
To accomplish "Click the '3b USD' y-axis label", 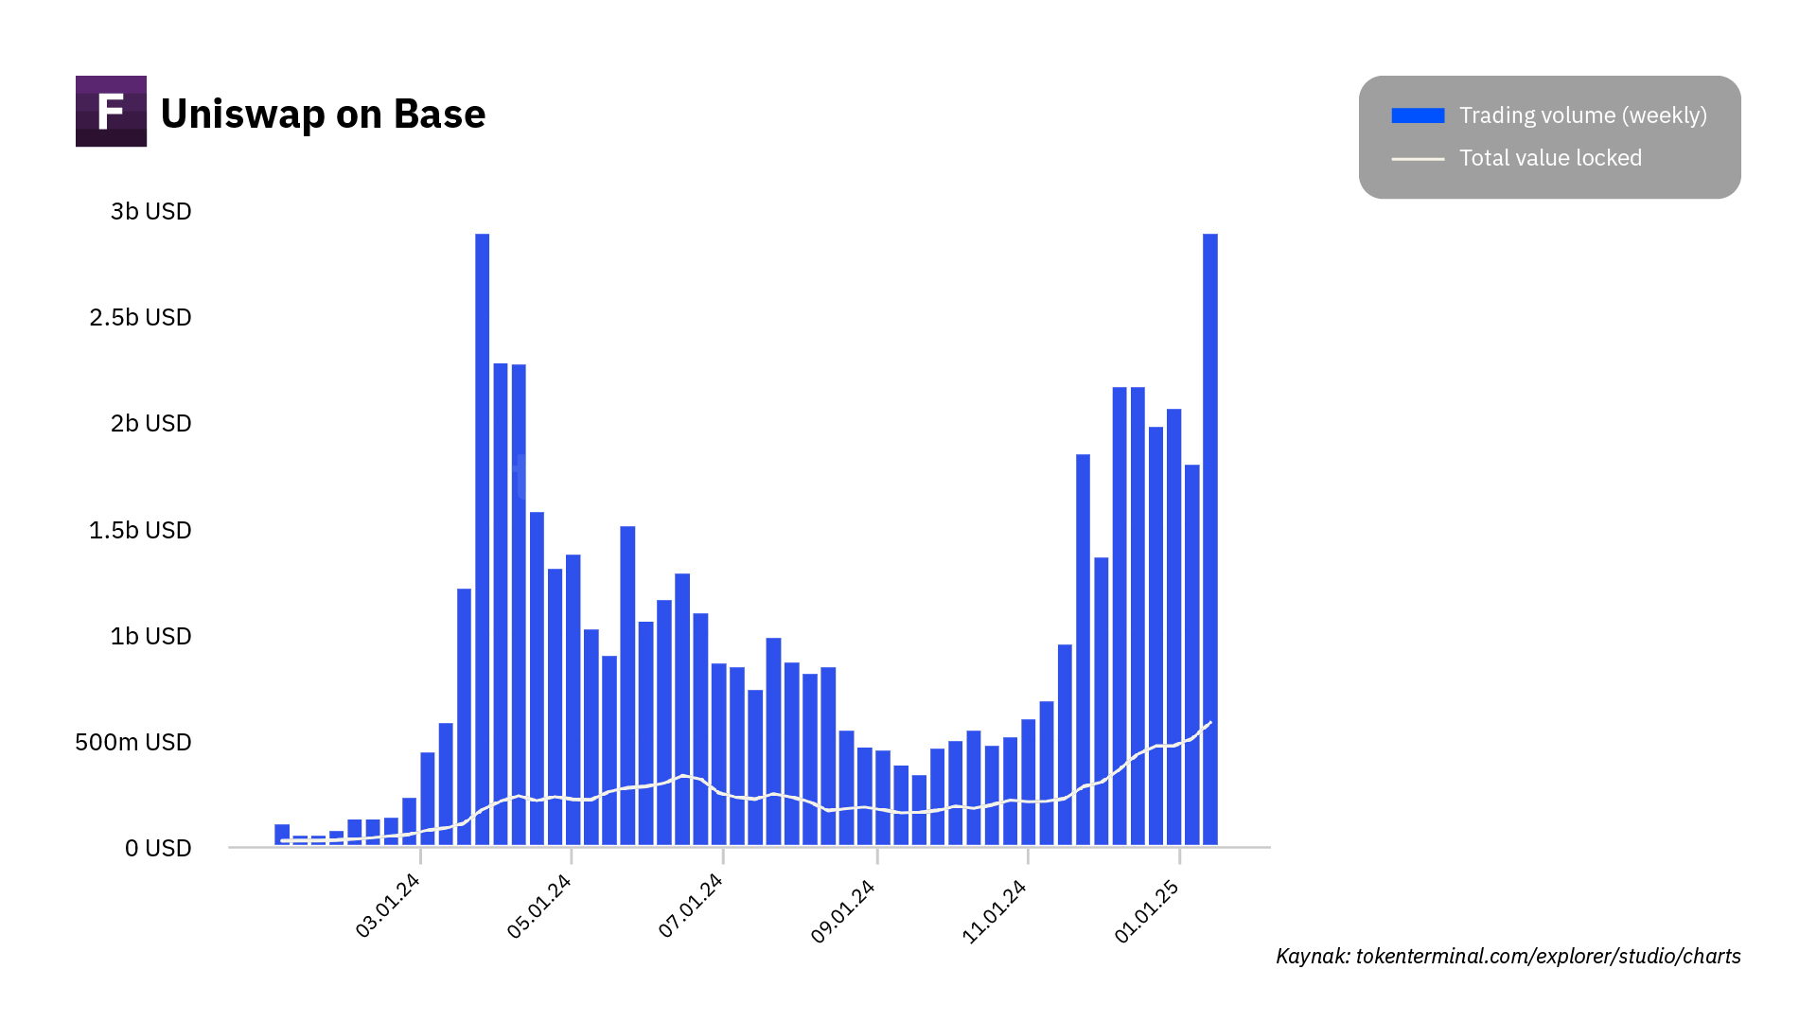I will point(151,211).
